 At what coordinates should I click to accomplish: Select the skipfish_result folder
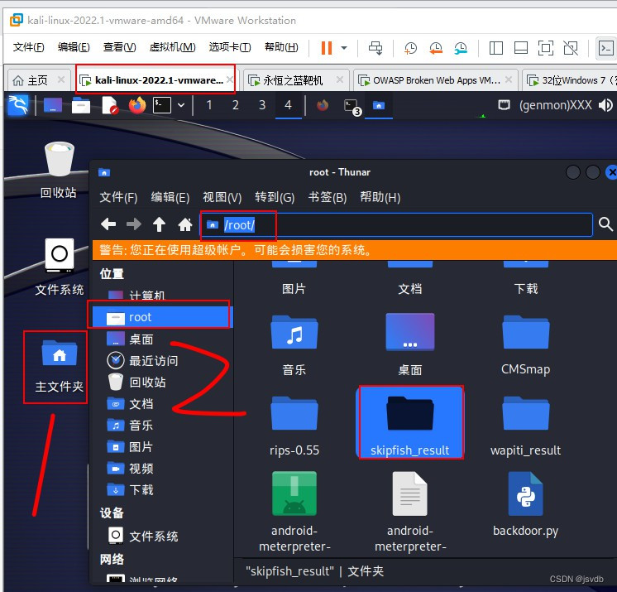pos(410,422)
